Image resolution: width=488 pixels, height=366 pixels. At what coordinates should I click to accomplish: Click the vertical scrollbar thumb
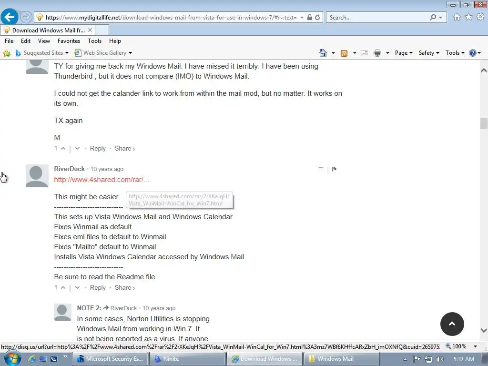click(x=484, y=123)
